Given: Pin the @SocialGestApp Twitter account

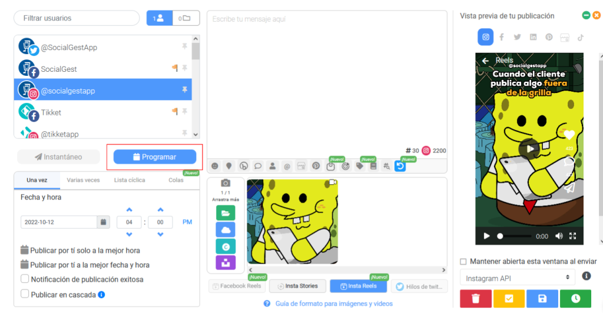Looking at the screenshot, I should [x=184, y=46].
